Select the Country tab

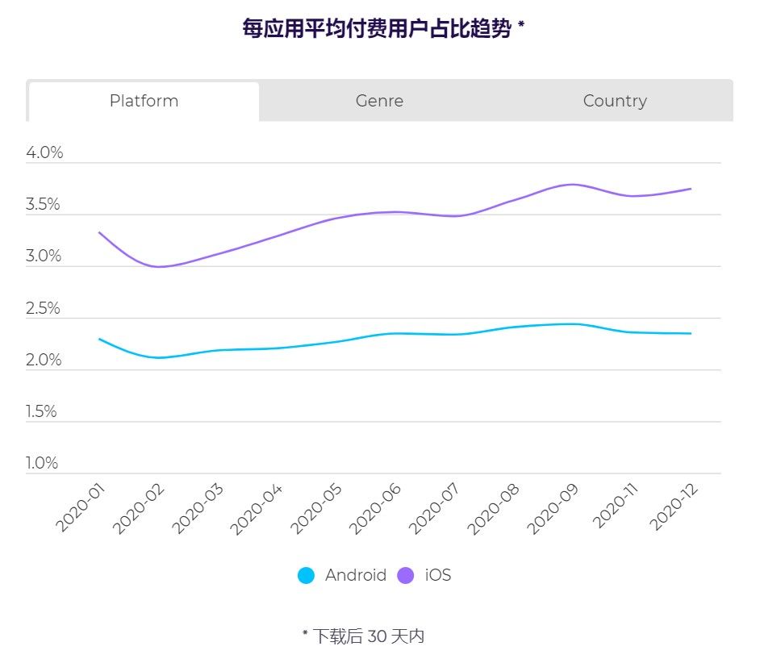(x=615, y=102)
